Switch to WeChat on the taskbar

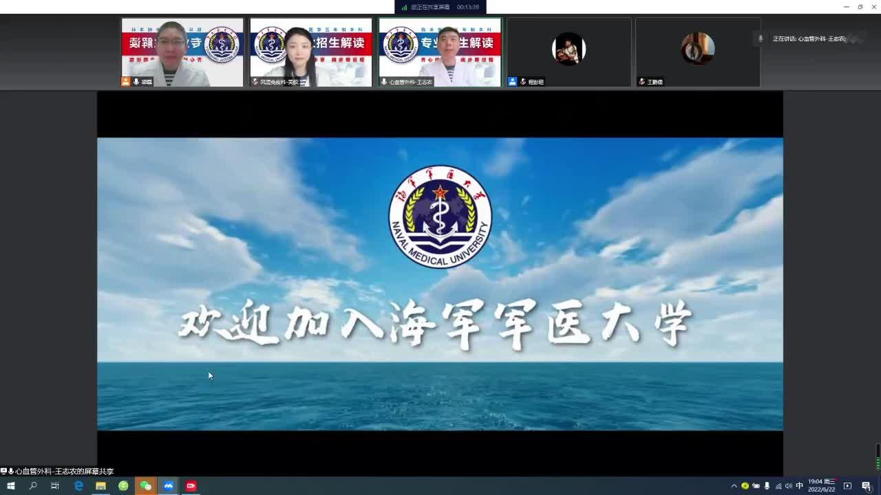pos(145,486)
